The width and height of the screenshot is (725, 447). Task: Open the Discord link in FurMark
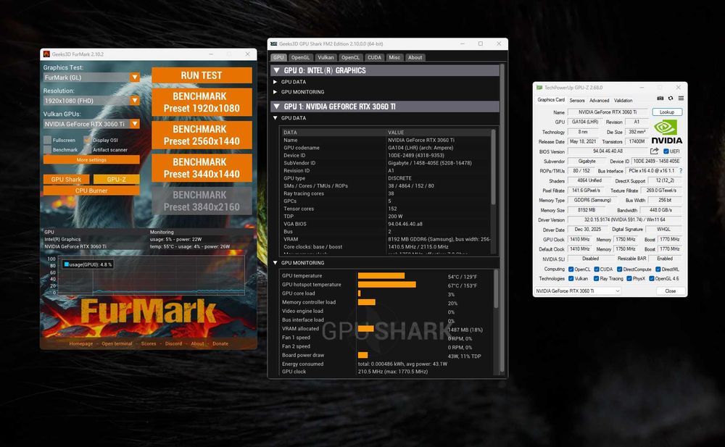coord(173,343)
